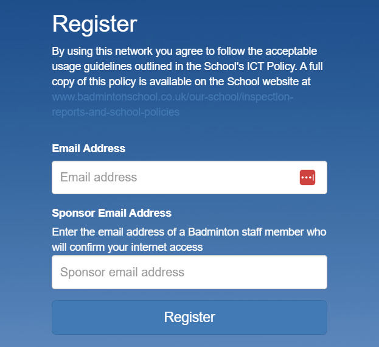Click the 'By using this network' opening sentence
379x347 pixels.
102,51
